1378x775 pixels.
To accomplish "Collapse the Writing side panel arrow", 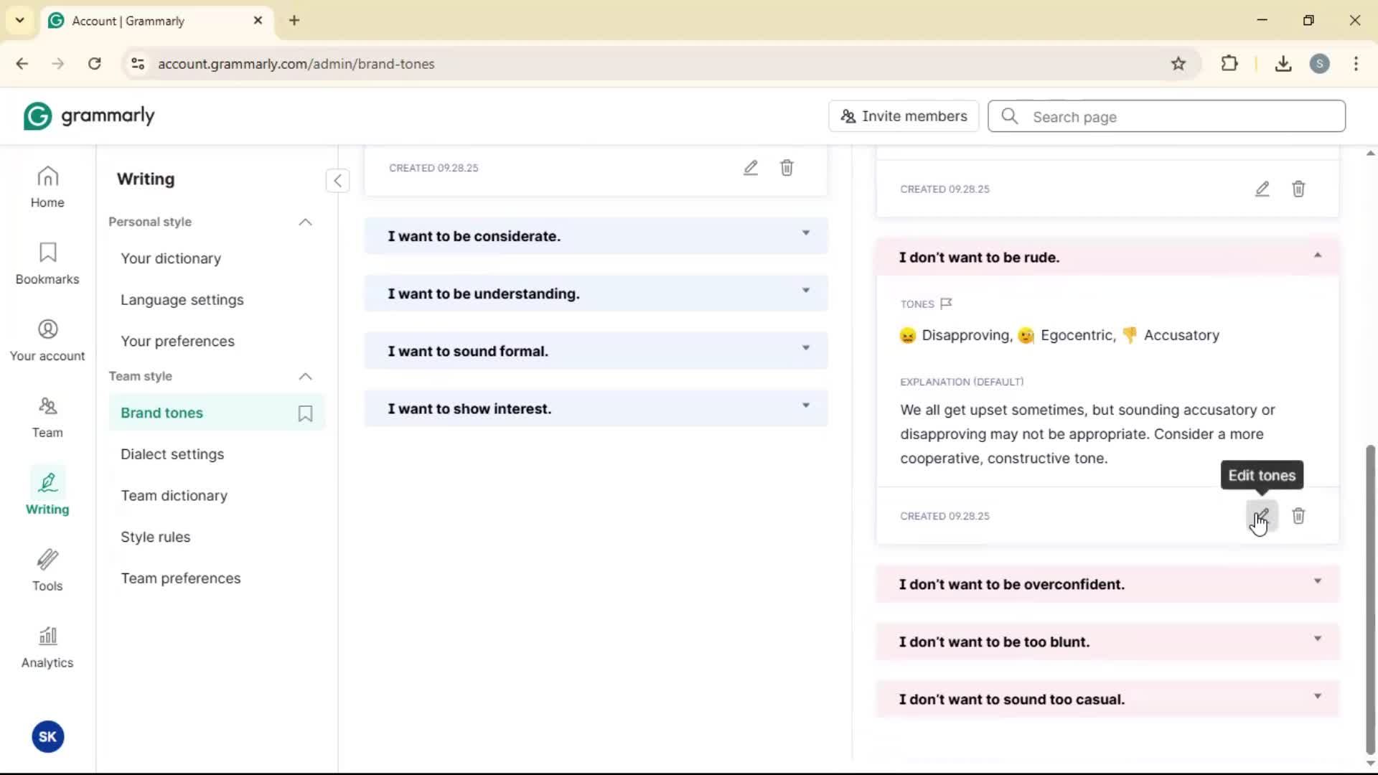I will tap(337, 180).
